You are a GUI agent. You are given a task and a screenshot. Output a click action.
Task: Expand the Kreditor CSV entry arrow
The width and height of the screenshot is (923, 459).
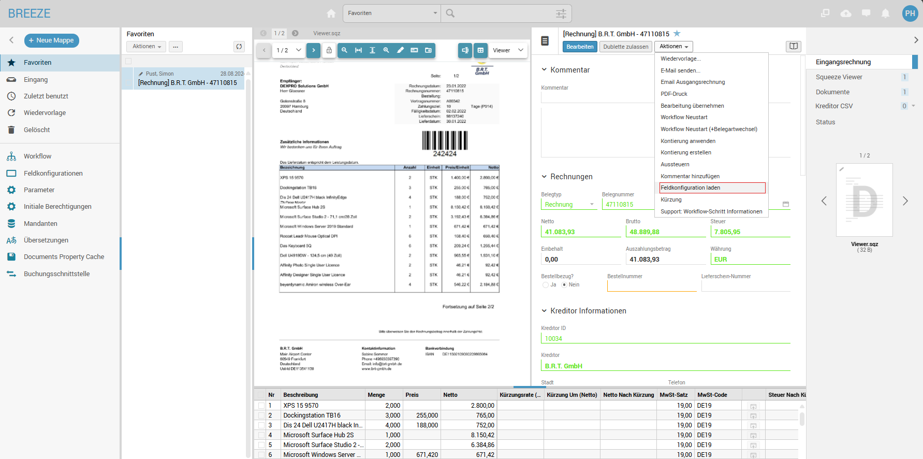pyautogui.click(x=913, y=106)
